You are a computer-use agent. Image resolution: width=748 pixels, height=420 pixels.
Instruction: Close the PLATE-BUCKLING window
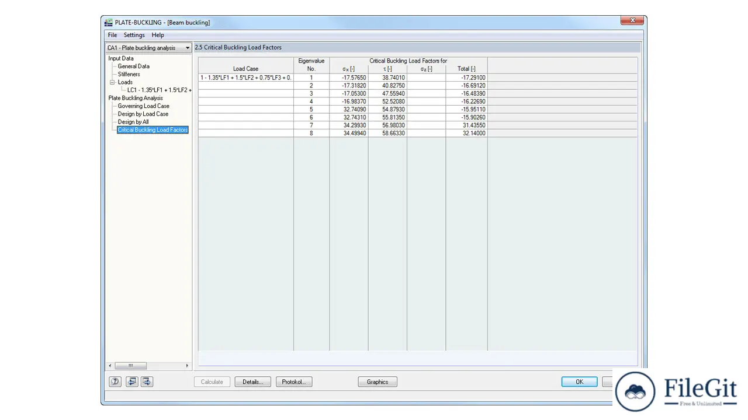(x=632, y=20)
